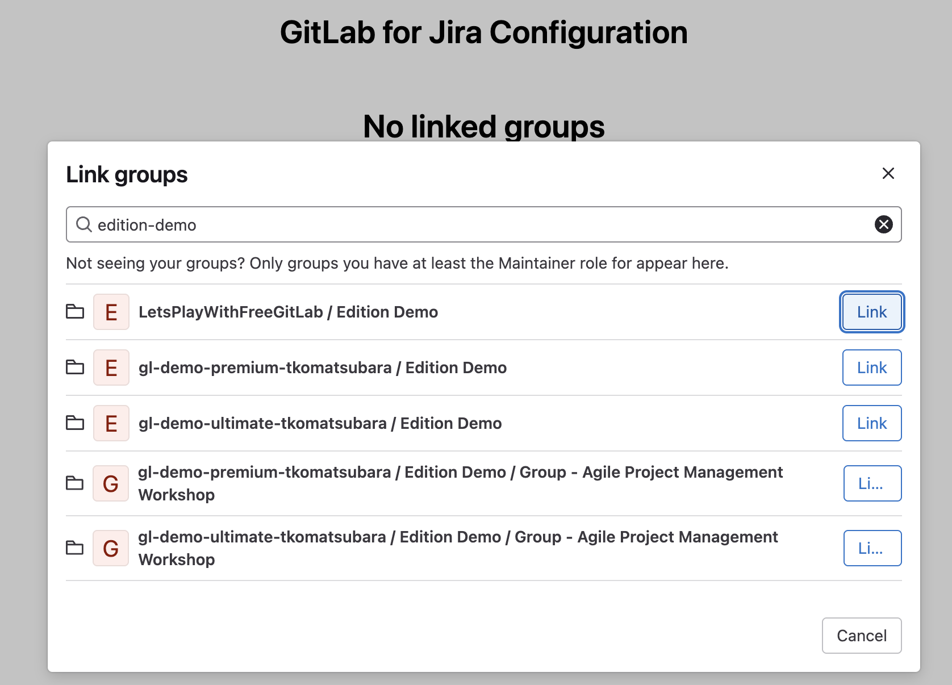Cancel the Link groups dialog

(862, 636)
